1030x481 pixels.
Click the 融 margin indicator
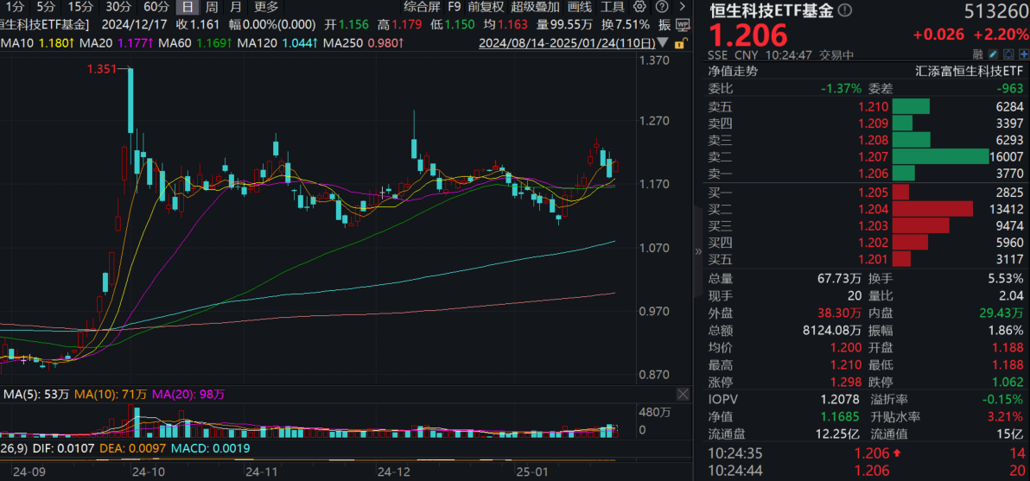pos(977,54)
